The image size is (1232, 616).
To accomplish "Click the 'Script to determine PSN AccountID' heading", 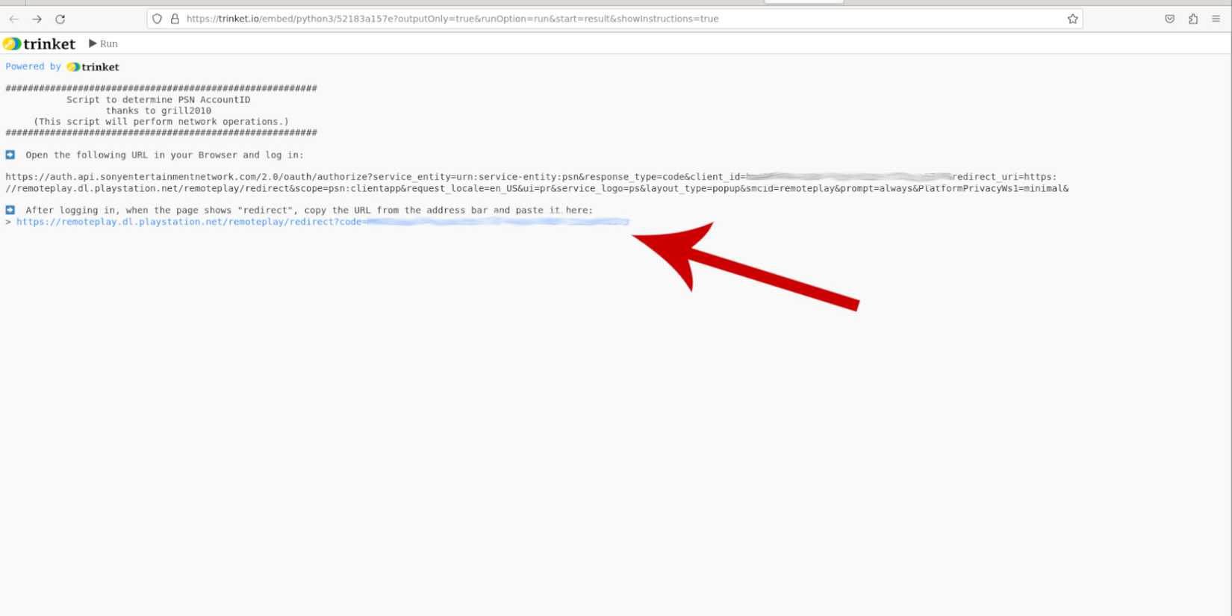I will click(158, 99).
